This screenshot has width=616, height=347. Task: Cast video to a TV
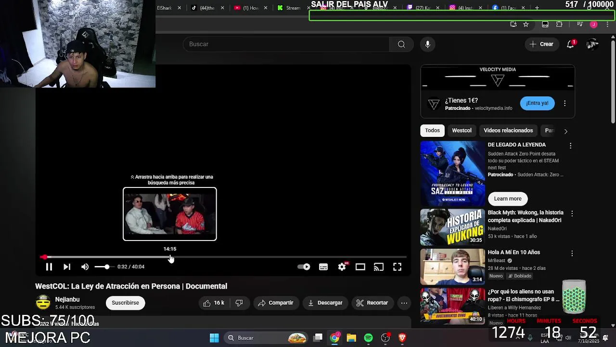click(x=379, y=267)
